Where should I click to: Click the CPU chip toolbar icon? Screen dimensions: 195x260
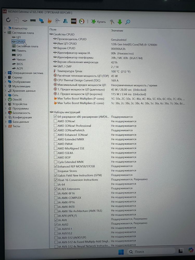[25, 21]
